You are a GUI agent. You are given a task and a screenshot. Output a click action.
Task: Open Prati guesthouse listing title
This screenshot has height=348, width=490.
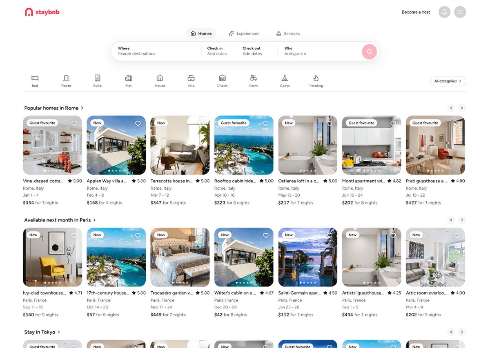pos(427,181)
